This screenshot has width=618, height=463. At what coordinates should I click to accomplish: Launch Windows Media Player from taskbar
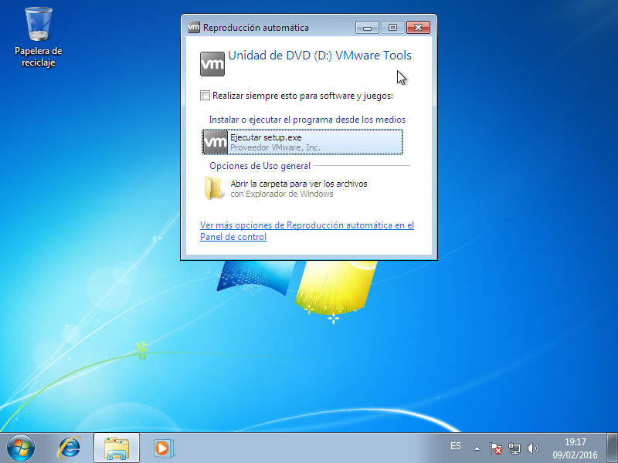point(163,448)
